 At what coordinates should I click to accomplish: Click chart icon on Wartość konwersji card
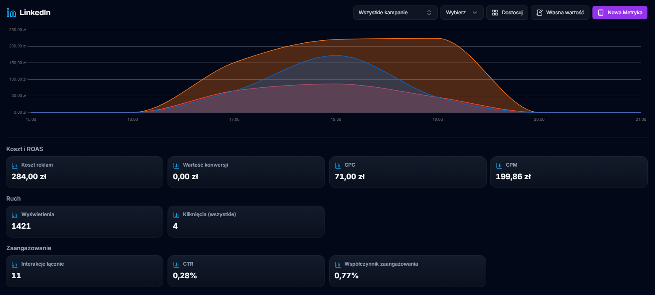(176, 165)
